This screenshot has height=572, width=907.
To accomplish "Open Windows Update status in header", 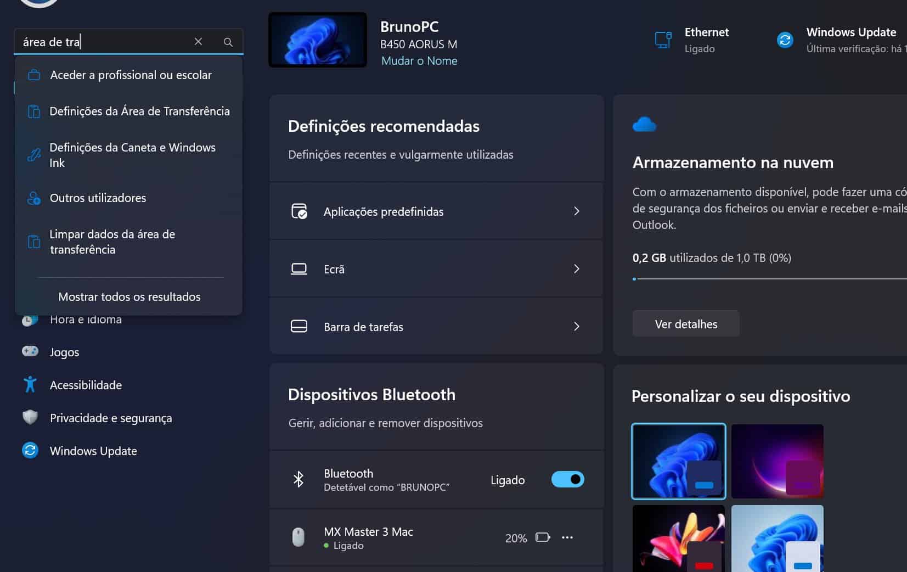I will 841,40.
